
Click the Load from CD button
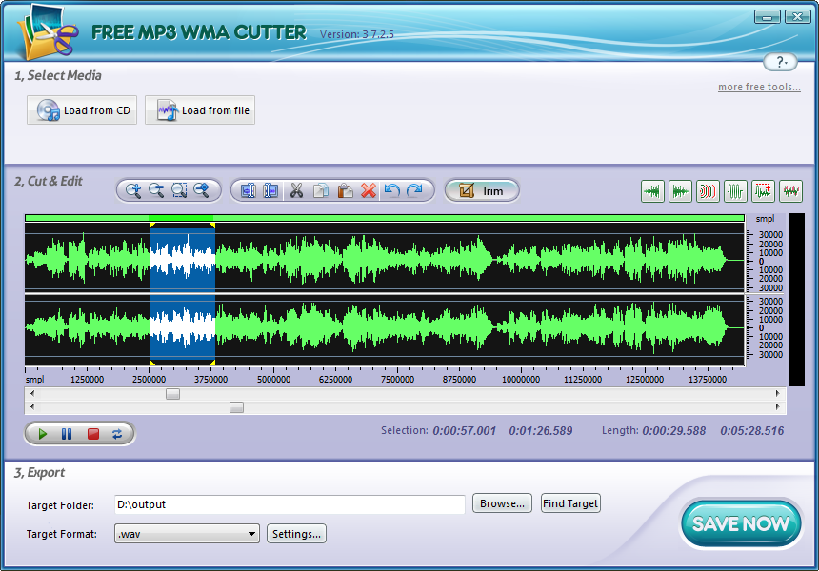[81, 109]
